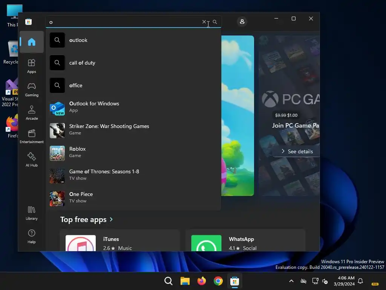The height and width of the screenshot is (290, 386).
Task: Clear the search box with X
Action: pyautogui.click(x=204, y=22)
